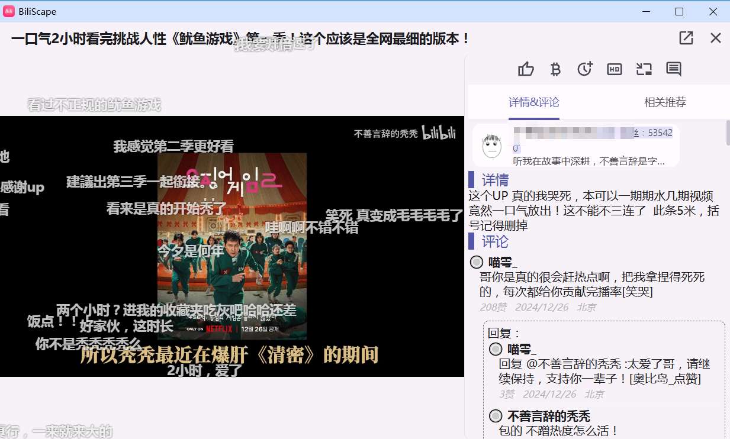Image resolution: width=730 pixels, height=439 pixels.
Task: Click username 喵雪_ in the reply box
Action: click(522, 349)
